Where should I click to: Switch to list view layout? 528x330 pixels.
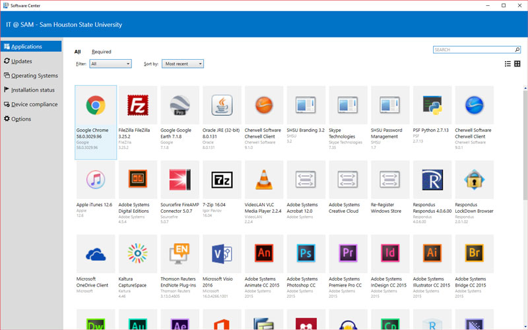click(508, 64)
